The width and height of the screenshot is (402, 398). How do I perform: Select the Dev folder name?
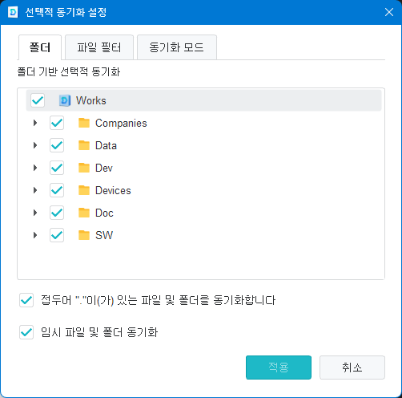click(104, 168)
